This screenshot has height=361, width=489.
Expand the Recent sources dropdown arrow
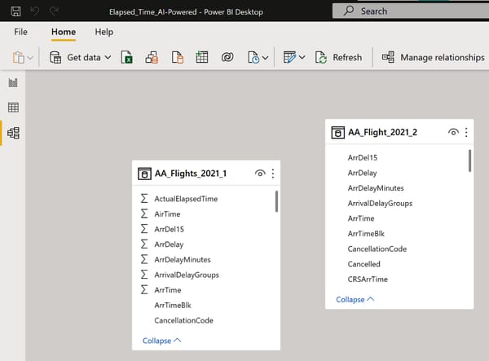click(x=266, y=58)
